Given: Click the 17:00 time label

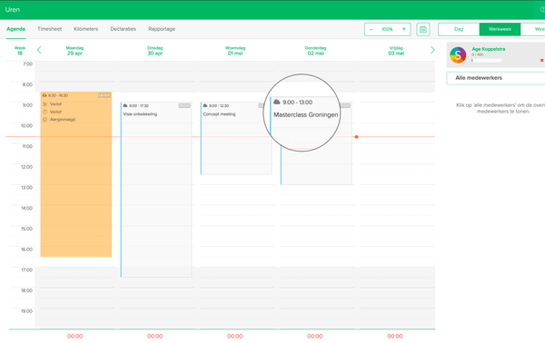Looking at the screenshot, I should (26, 269).
